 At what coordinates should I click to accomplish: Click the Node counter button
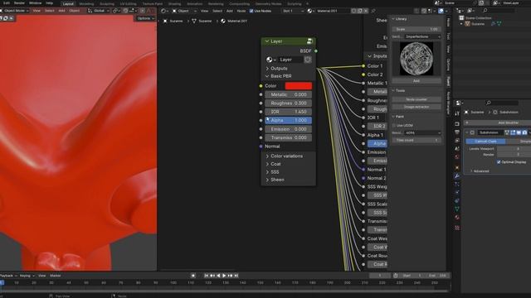point(417,99)
